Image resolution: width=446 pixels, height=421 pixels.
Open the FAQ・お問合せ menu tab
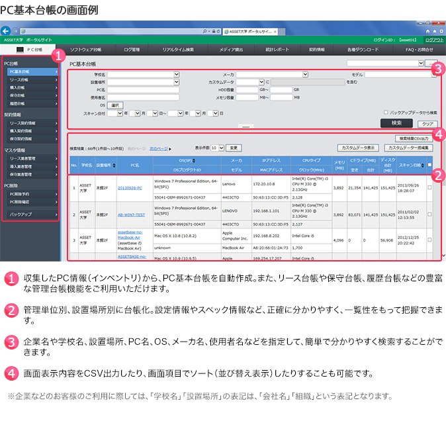click(420, 50)
